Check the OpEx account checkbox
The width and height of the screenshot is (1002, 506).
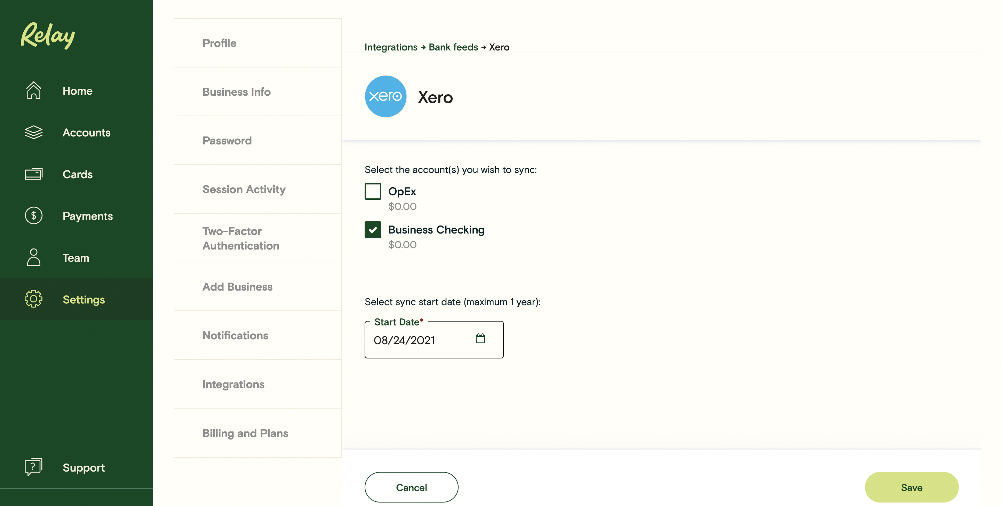click(373, 191)
